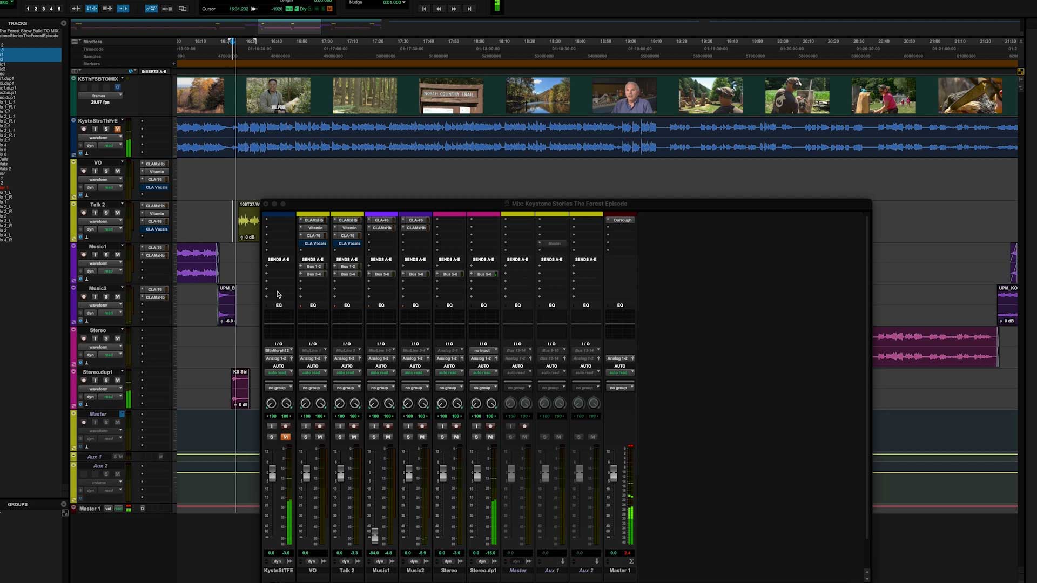This screenshot has height=583, width=1037.
Task: Select North Country Trail video thumbnail
Action: click(x=451, y=96)
